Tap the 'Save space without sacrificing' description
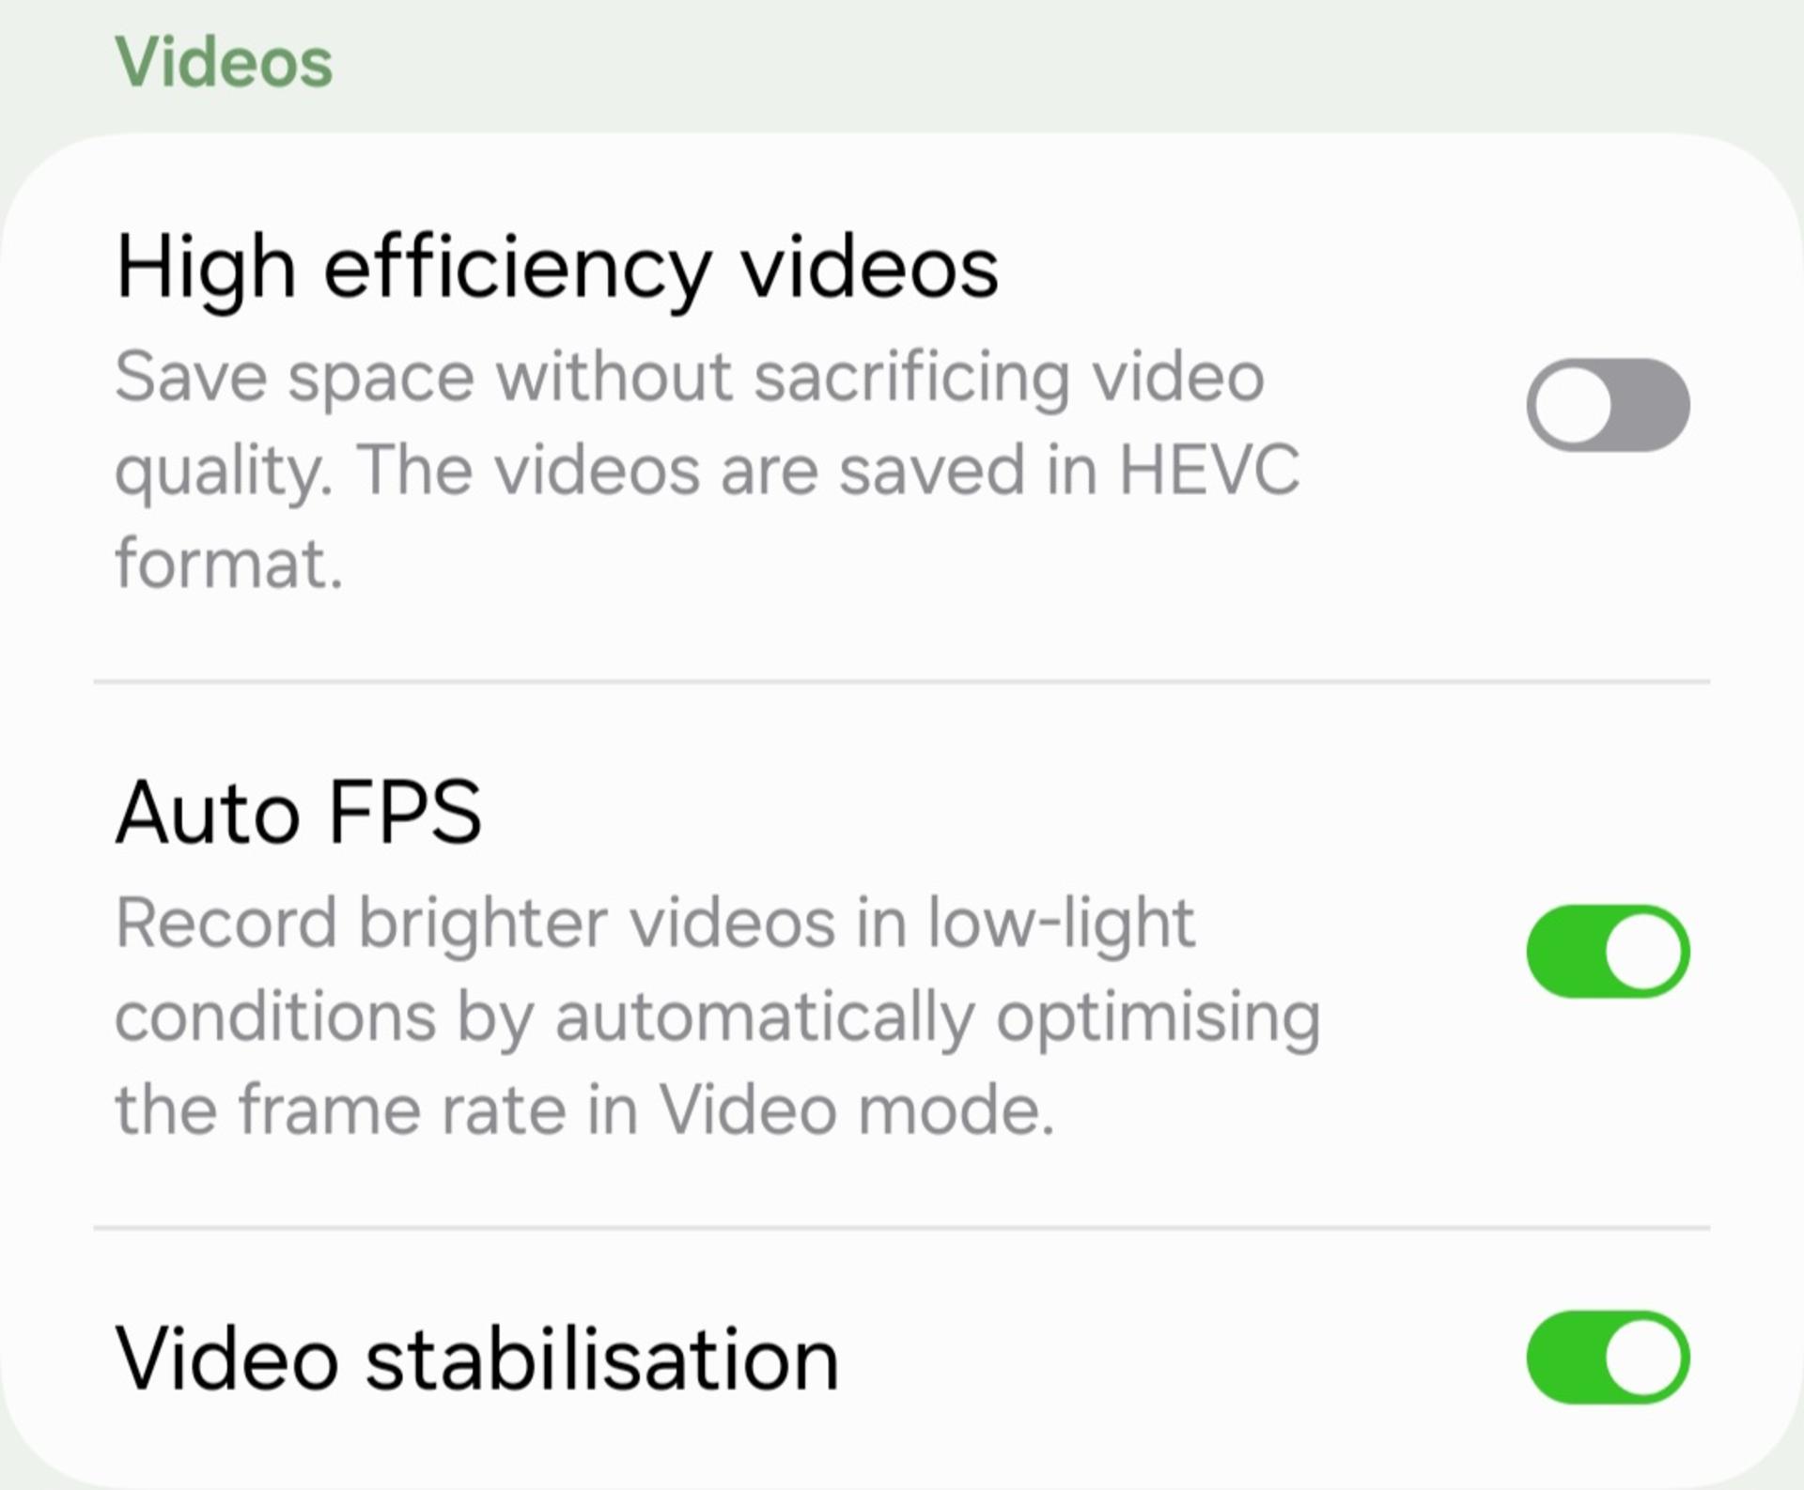The height and width of the screenshot is (1490, 1804). 708,470
